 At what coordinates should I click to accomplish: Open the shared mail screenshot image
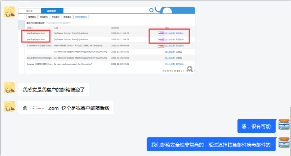click(107, 40)
